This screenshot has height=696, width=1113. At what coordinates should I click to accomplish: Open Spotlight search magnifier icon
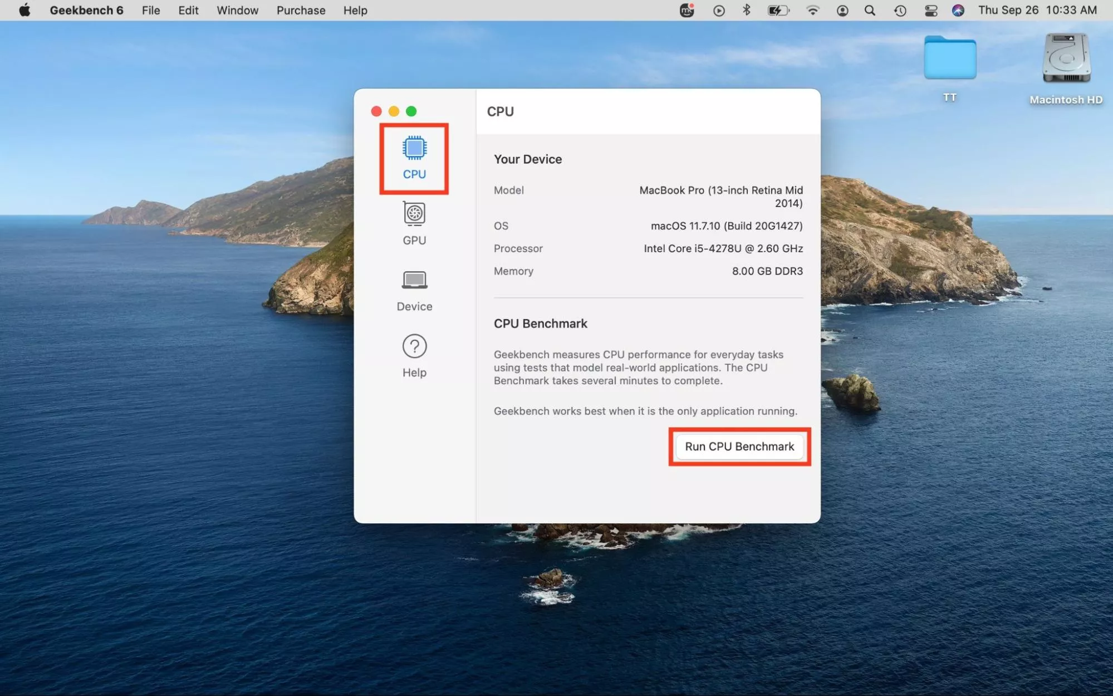click(870, 11)
